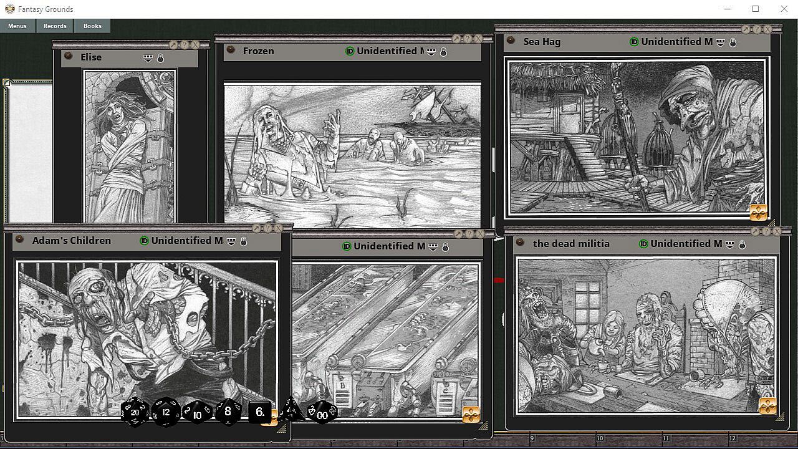Expand the toolbar dropdown in Sea Hag window

click(720, 42)
